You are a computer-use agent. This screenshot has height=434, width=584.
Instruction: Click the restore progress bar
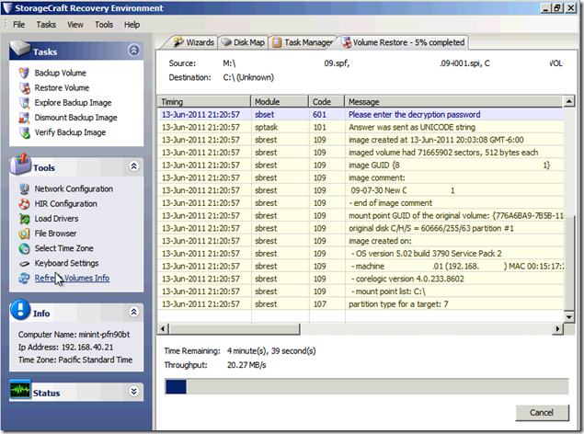366,386
